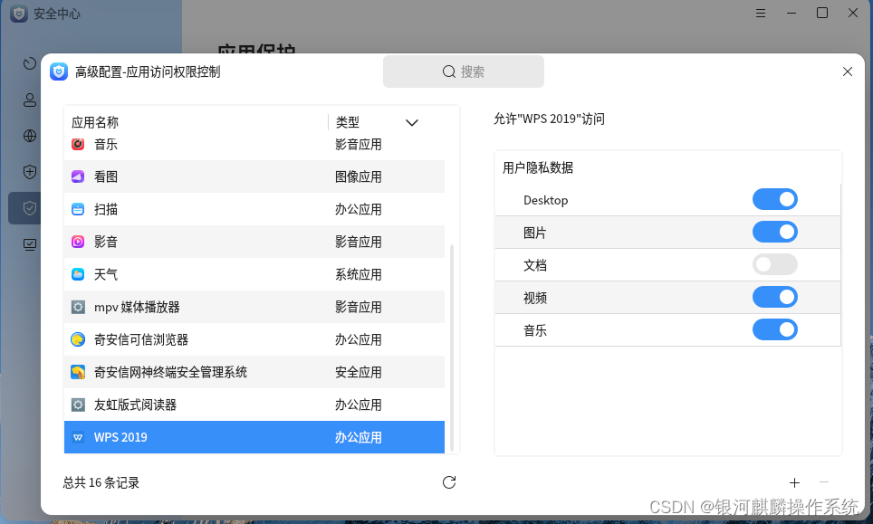873x524 pixels.
Task: Select the mpv 媒体播放器 row
Action: pyautogui.click(x=254, y=307)
